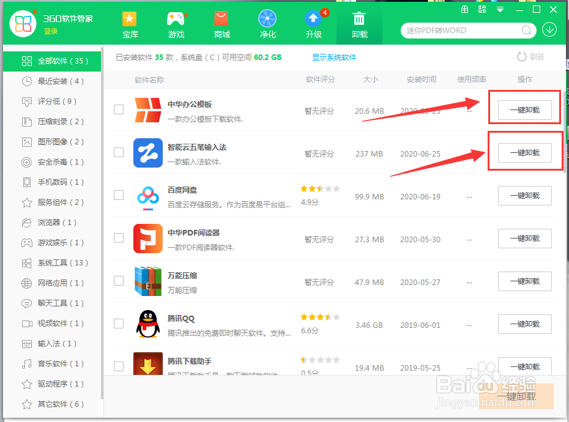Select 图形图像 (2) category
The width and height of the screenshot is (569, 422).
point(52,142)
